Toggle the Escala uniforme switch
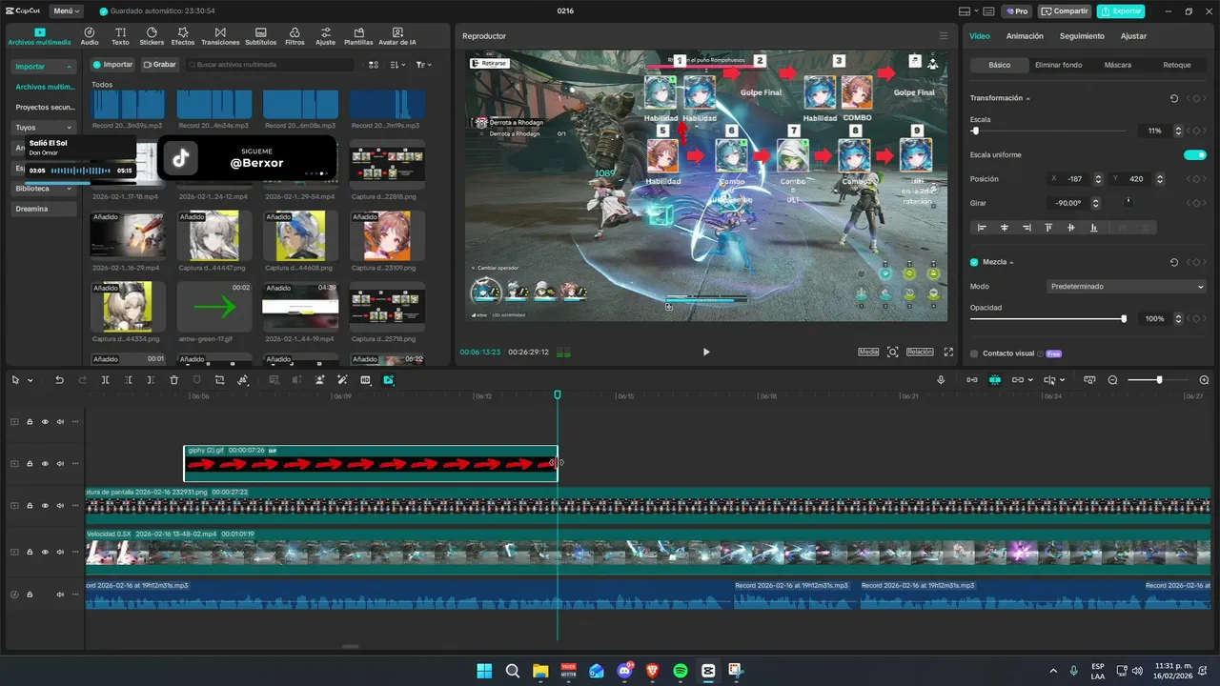 (x=1195, y=155)
